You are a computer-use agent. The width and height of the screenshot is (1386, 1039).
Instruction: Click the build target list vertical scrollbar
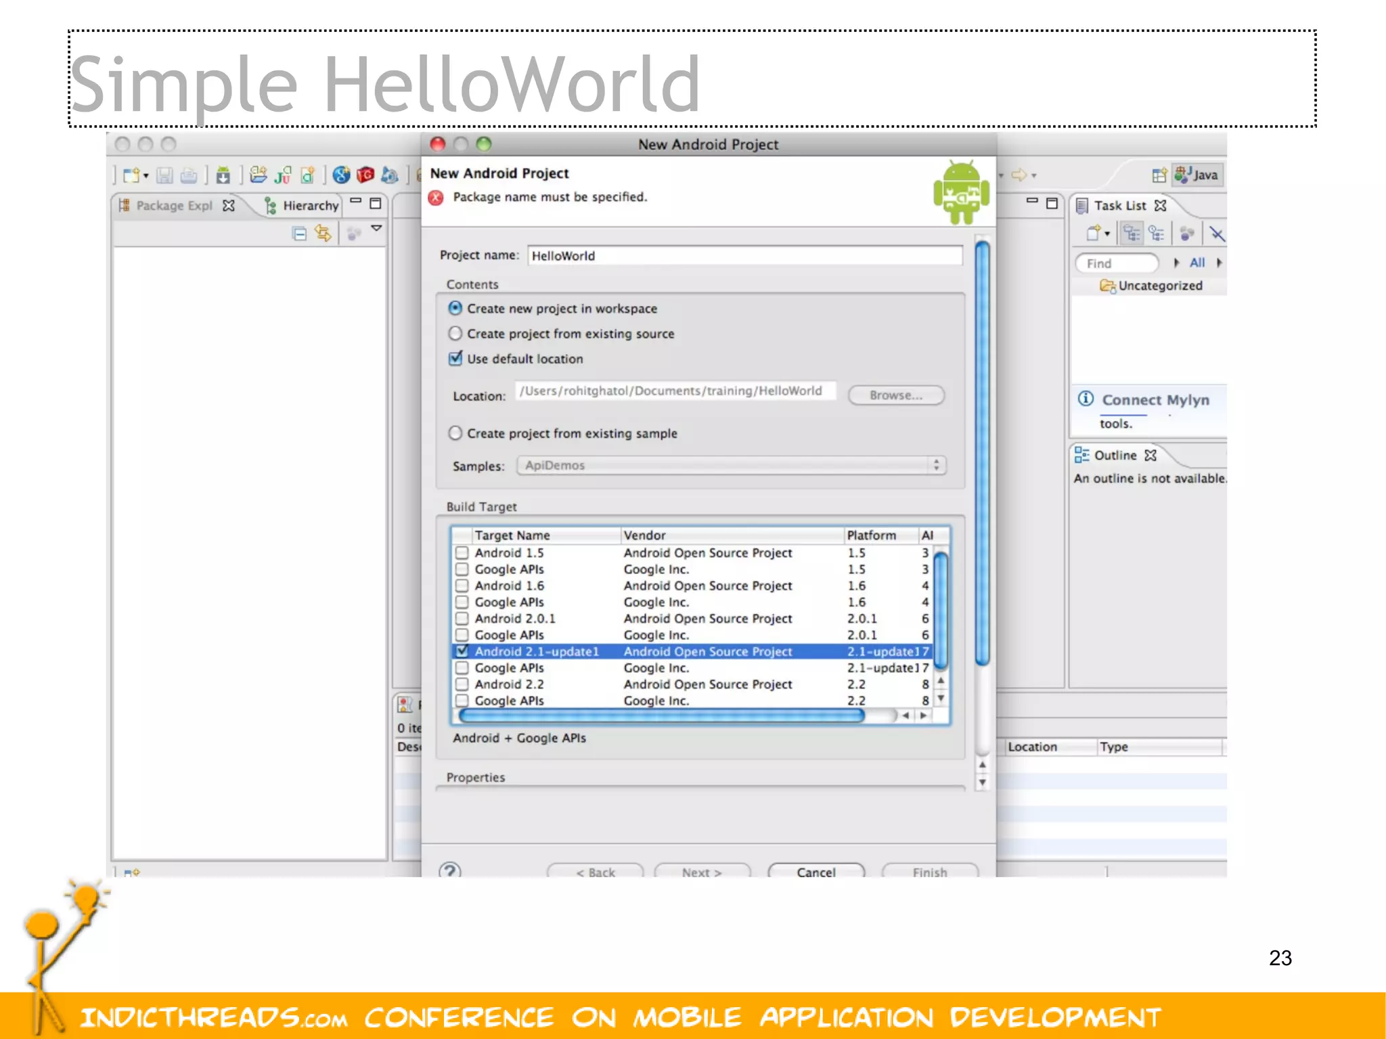click(941, 611)
